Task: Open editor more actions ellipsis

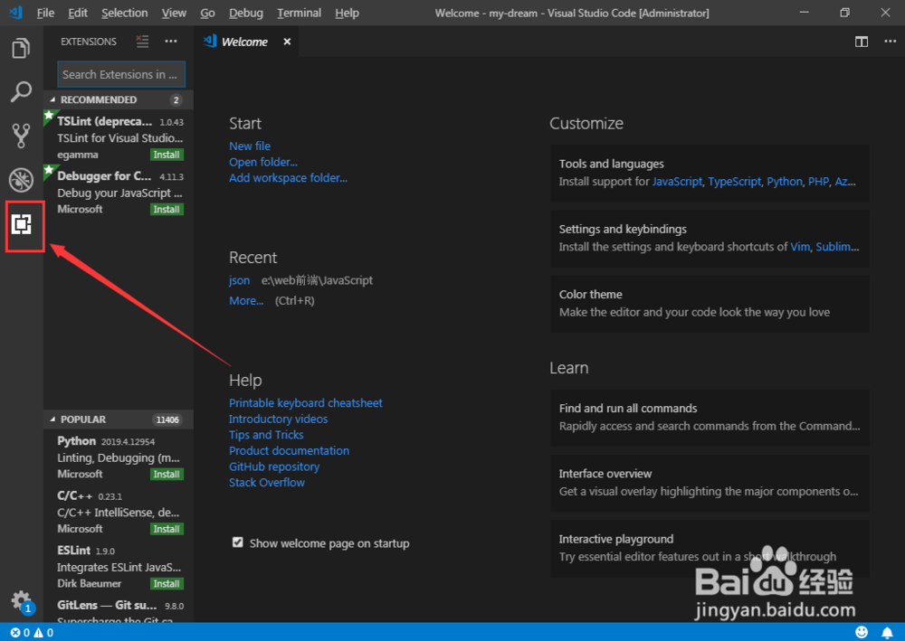Action: coord(890,42)
